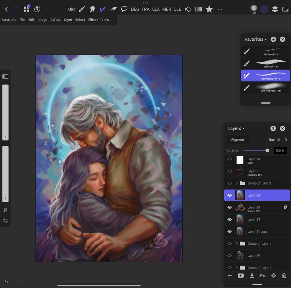The height and width of the screenshot is (288, 291).
Task: Click the brush size S slider
Action: pos(5,112)
